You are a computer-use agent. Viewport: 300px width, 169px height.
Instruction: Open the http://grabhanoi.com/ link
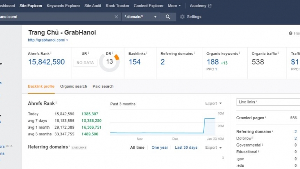47,40
